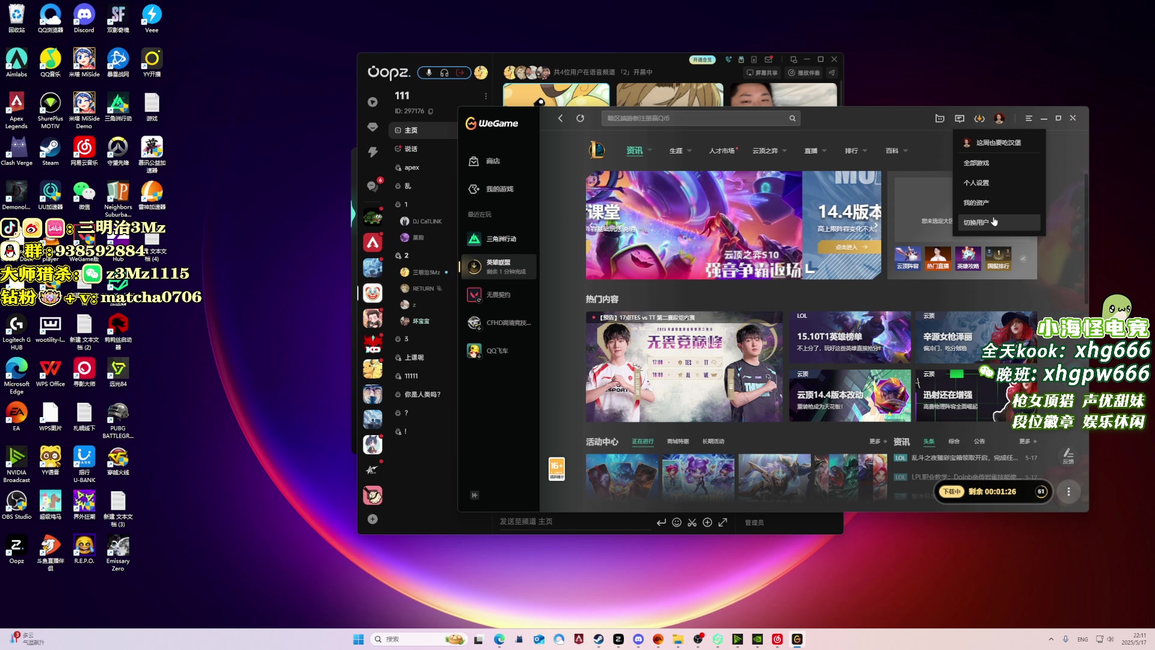Switch to 公告 news tab
1155x650 pixels.
coord(979,442)
